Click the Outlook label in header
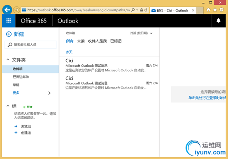 68,21
